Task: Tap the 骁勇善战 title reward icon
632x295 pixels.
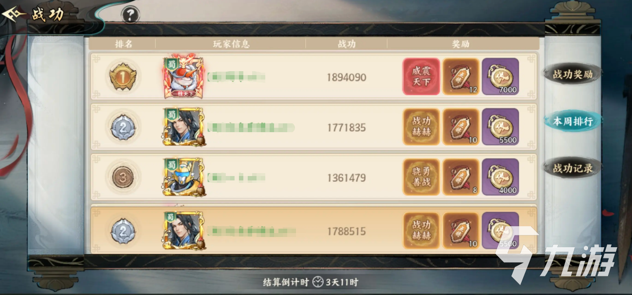Action: click(x=421, y=177)
